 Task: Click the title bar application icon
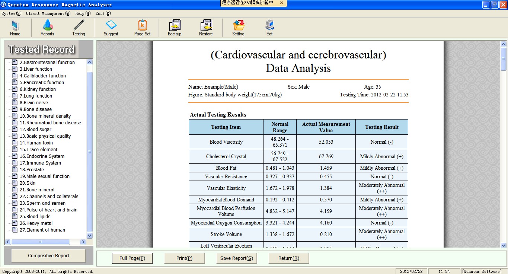coord(3,4)
